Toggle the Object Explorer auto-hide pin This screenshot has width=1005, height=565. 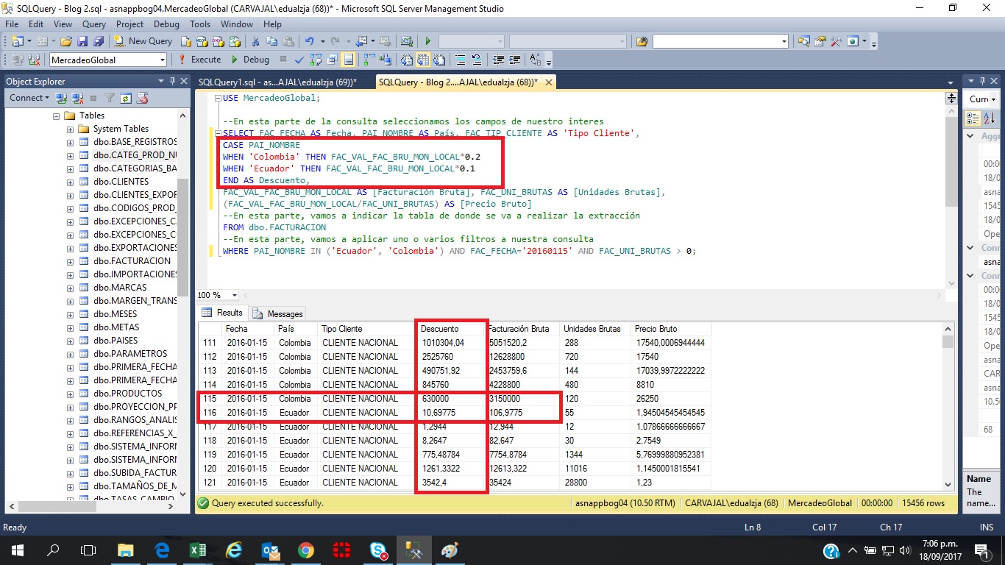[x=173, y=80]
